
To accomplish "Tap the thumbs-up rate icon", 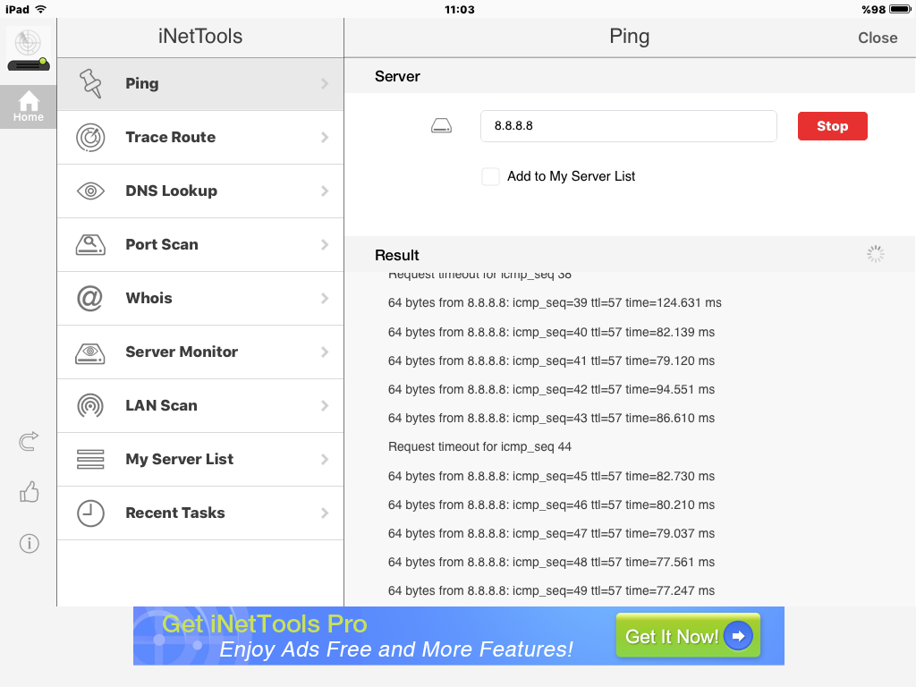I will tap(29, 492).
